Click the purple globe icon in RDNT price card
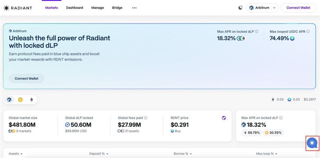The image size is (320, 158). click(x=224, y=118)
